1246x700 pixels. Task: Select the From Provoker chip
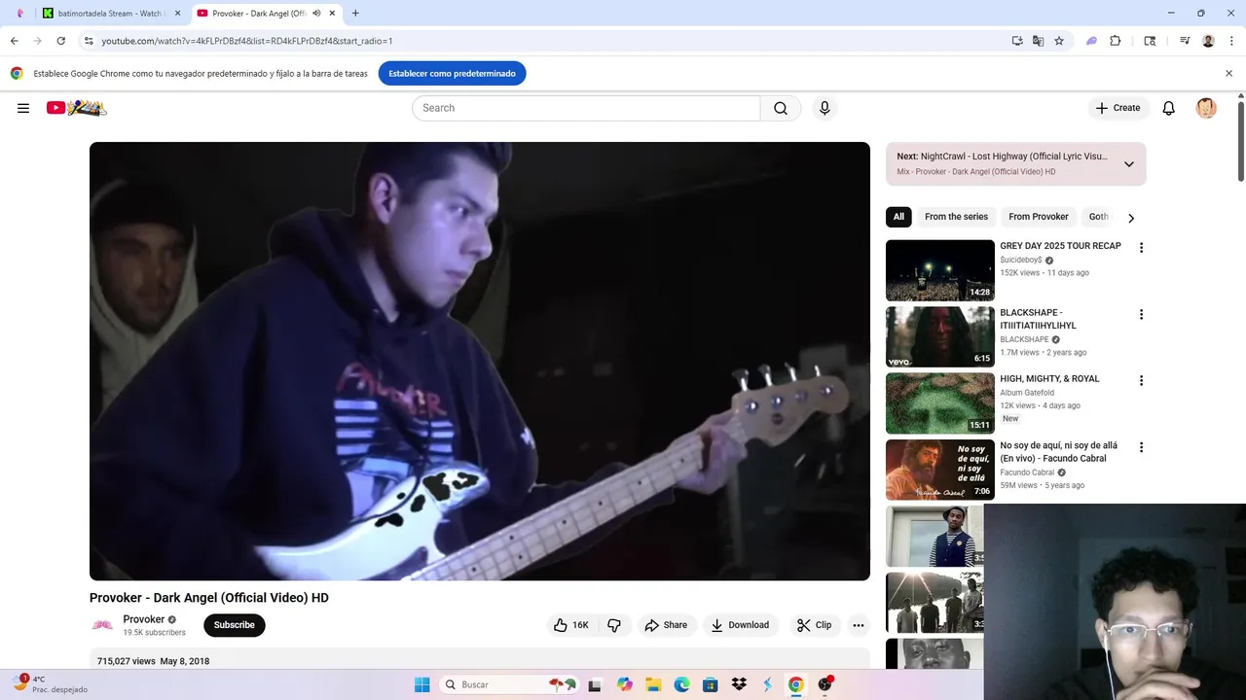pyautogui.click(x=1039, y=217)
